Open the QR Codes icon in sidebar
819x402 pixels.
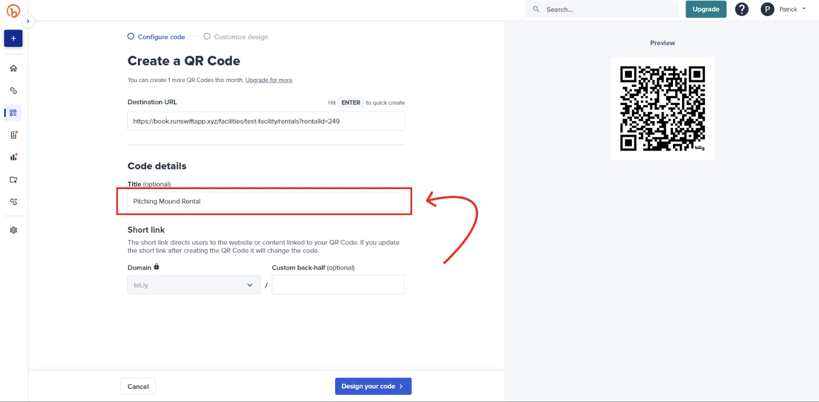tap(14, 113)
